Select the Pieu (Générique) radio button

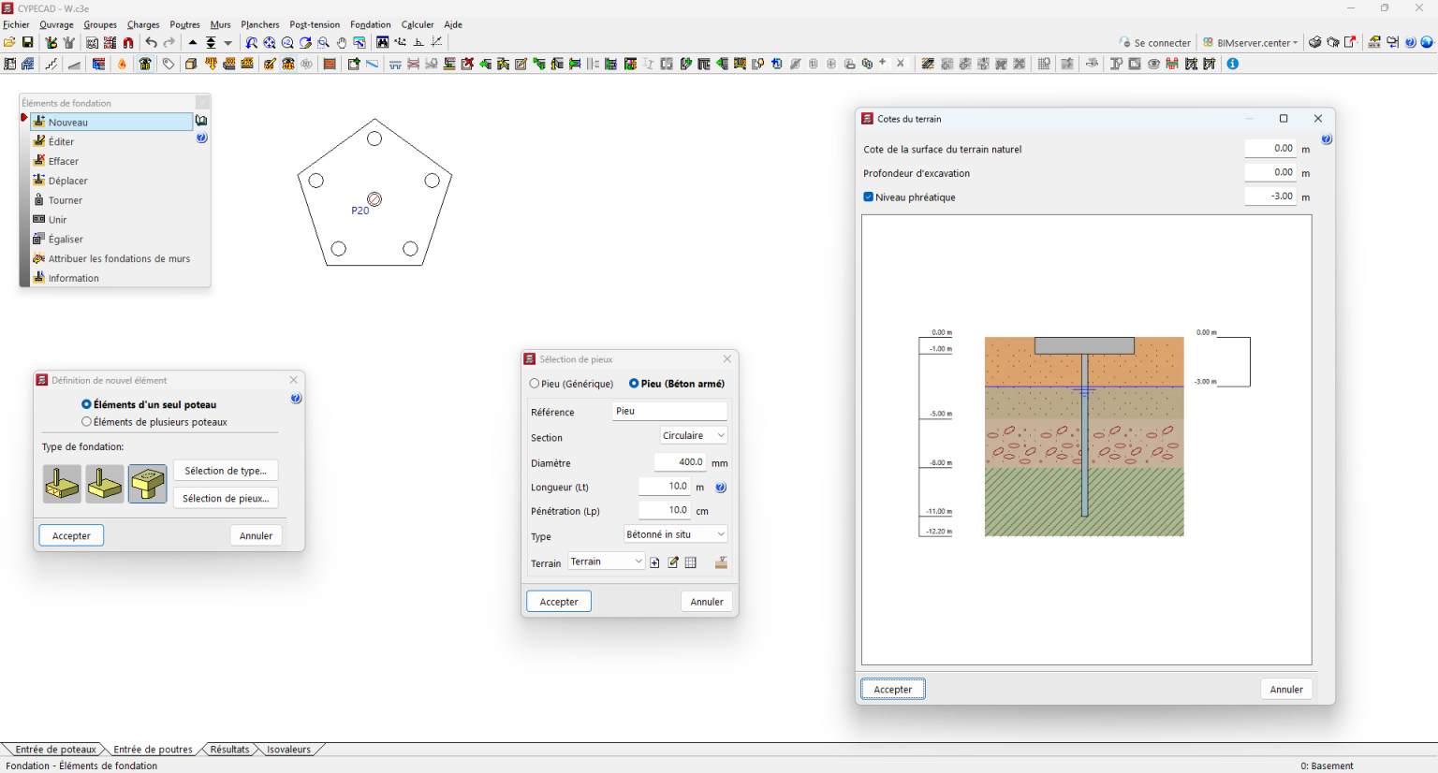pos(535,384)
